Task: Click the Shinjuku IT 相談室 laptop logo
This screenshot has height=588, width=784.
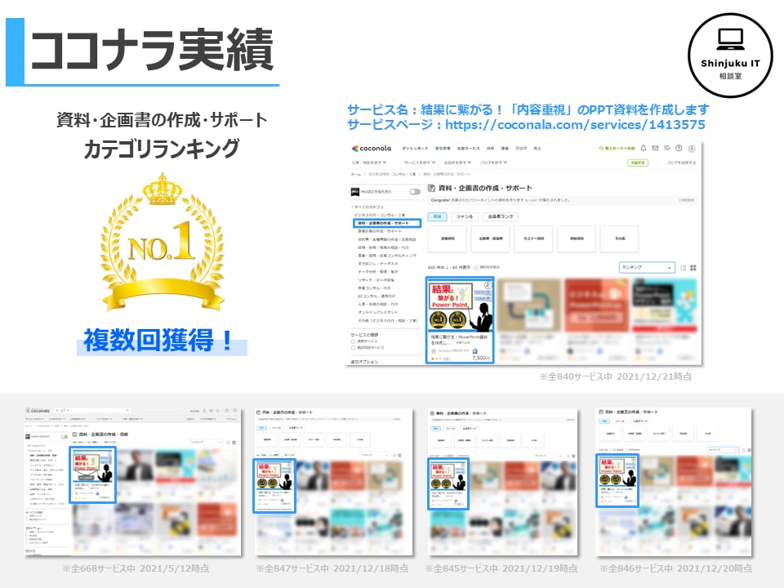Action: (x=730, y=55)
